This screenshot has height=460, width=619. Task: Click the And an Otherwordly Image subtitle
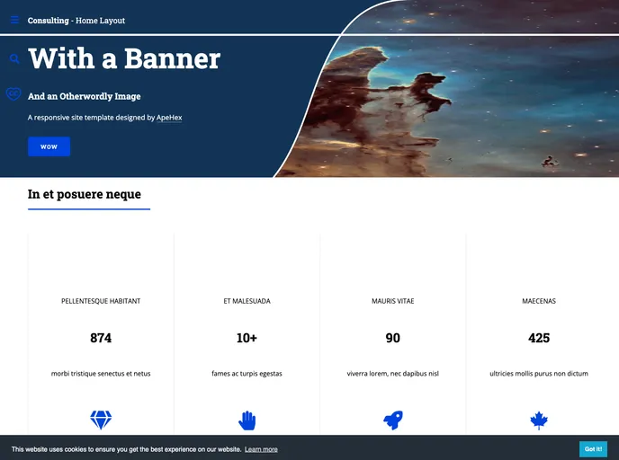[84, 96]
